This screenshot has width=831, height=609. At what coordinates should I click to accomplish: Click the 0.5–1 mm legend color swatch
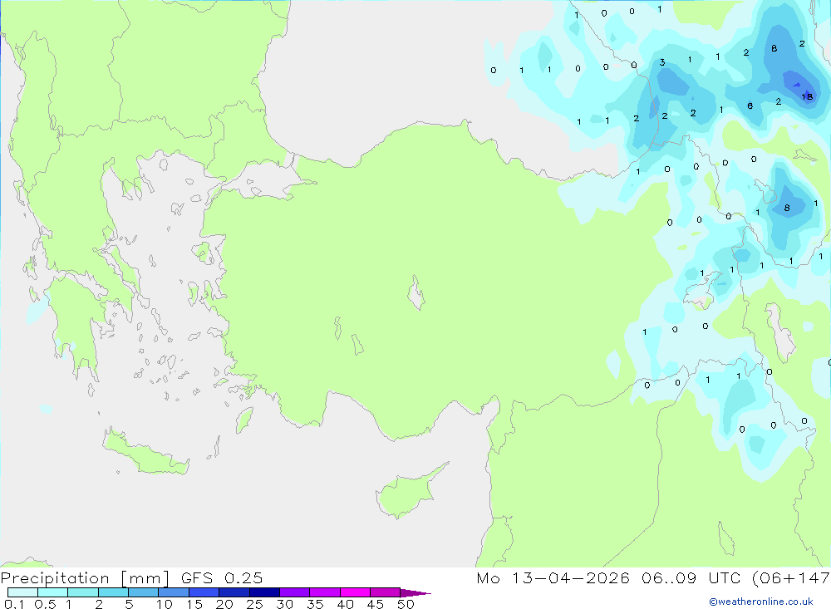click(x=53, y=592)
